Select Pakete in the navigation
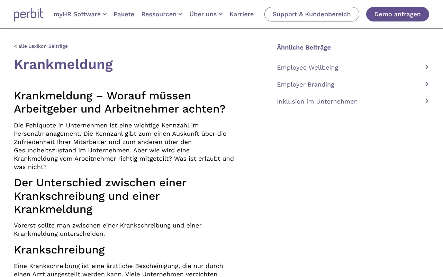Viewport: 443px width, 277px height. coord(124,14)
